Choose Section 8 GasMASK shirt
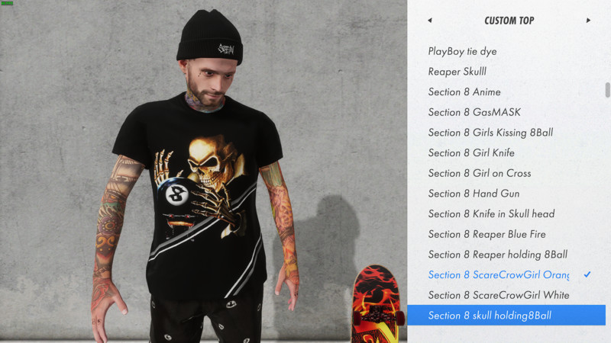611x343 pixels. pos(474,112)
